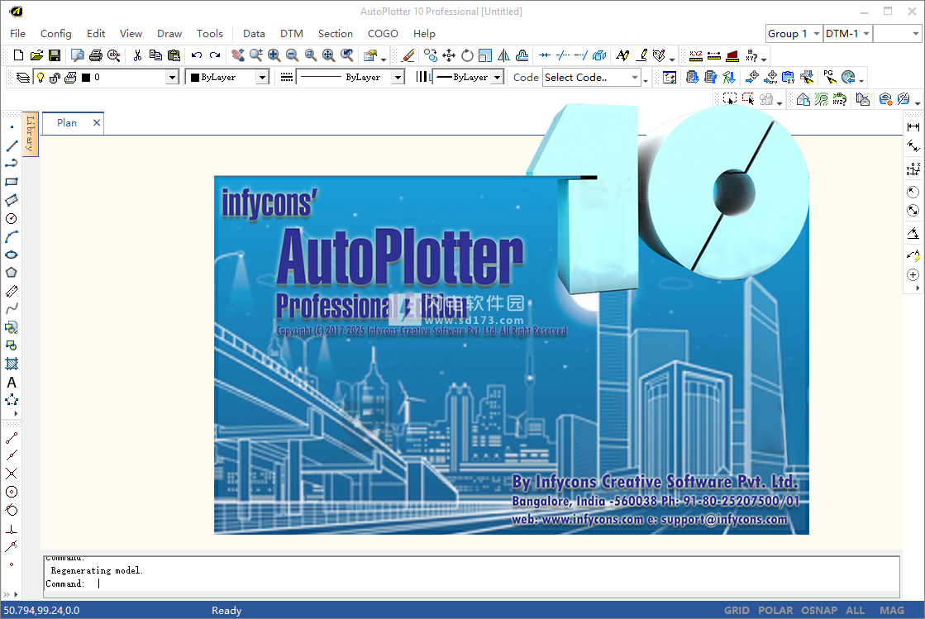
Task: Open the lineweight ByLayer dropdown
Action: (498, 77)
